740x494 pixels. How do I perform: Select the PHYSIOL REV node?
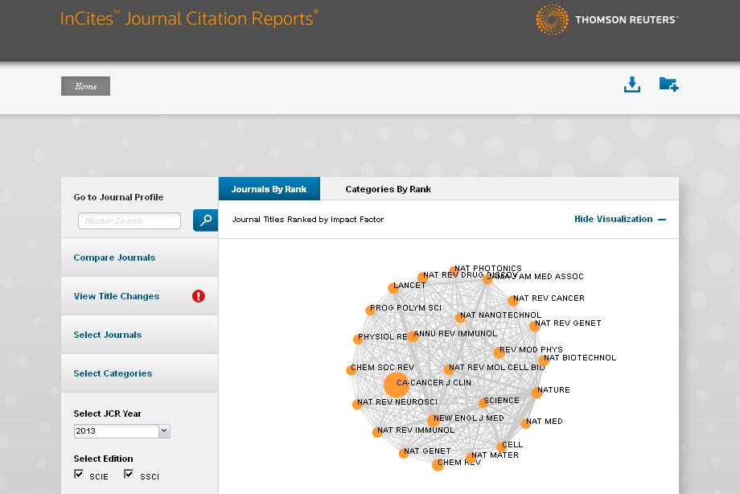coord(358,339)
